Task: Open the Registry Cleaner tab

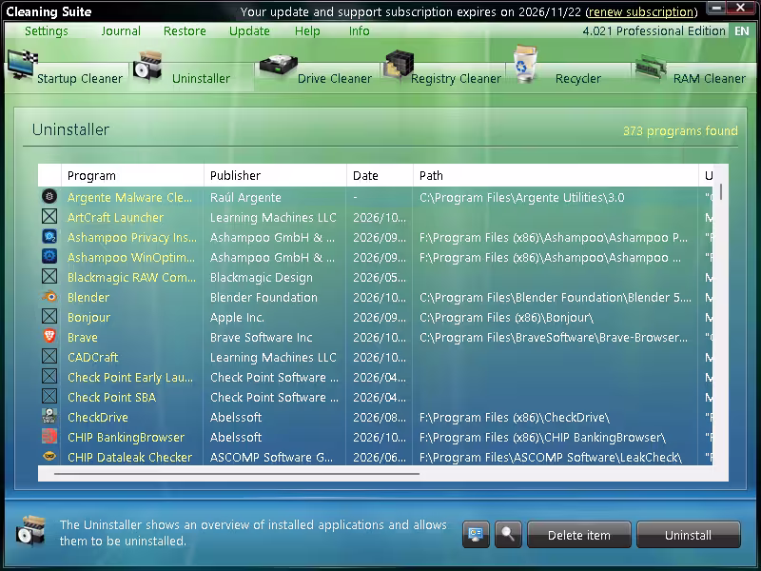Action: coord(442,70)
